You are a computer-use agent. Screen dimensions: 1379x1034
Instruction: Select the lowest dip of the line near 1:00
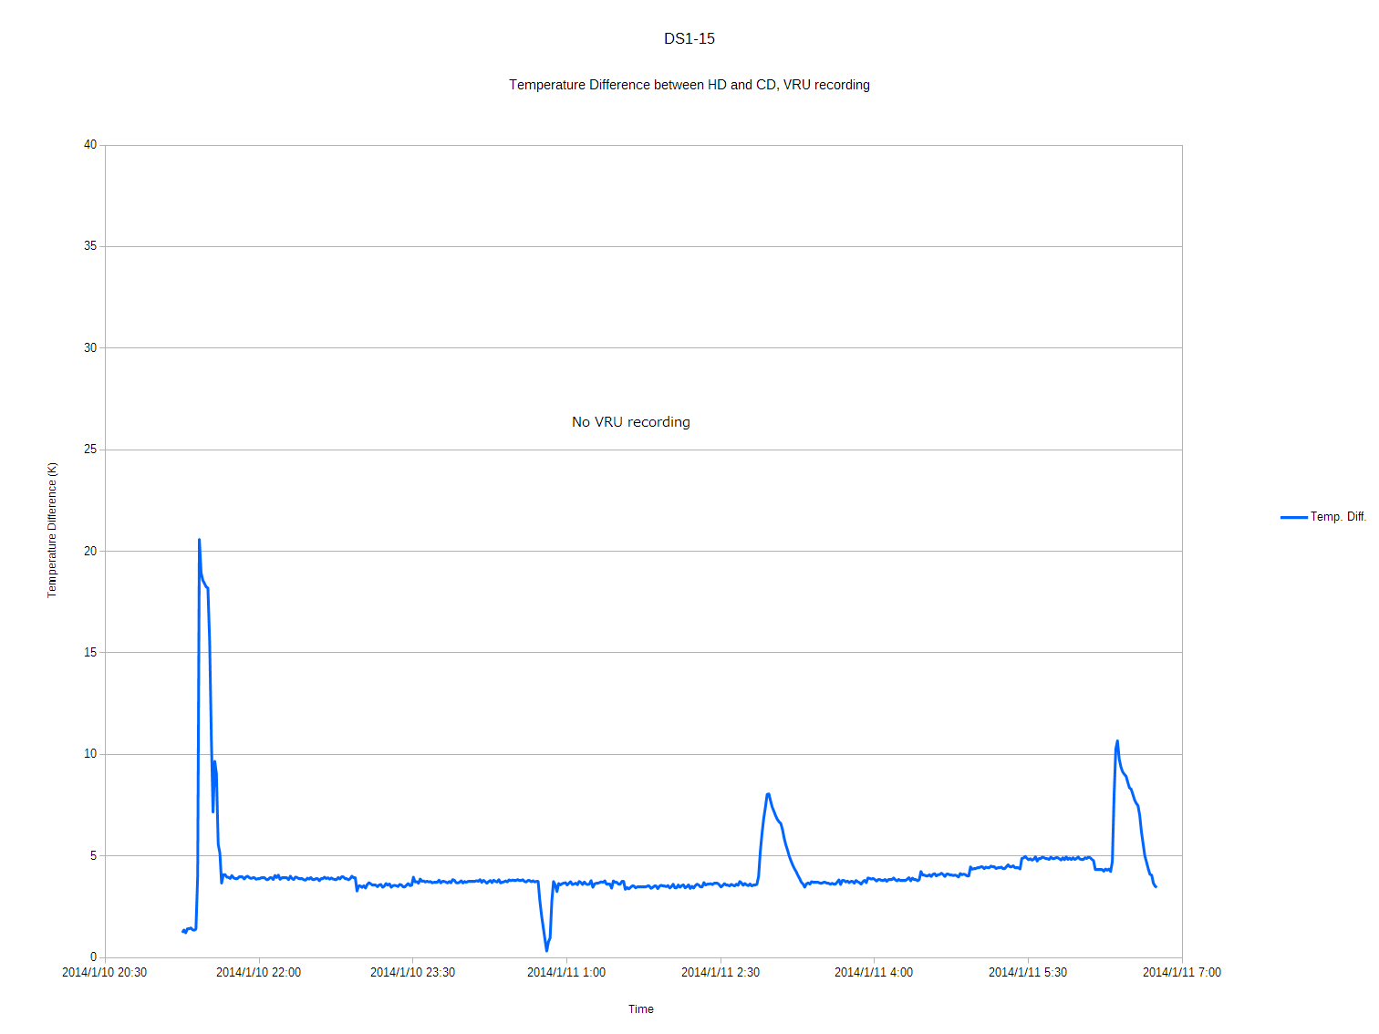[x=546, y=950]
